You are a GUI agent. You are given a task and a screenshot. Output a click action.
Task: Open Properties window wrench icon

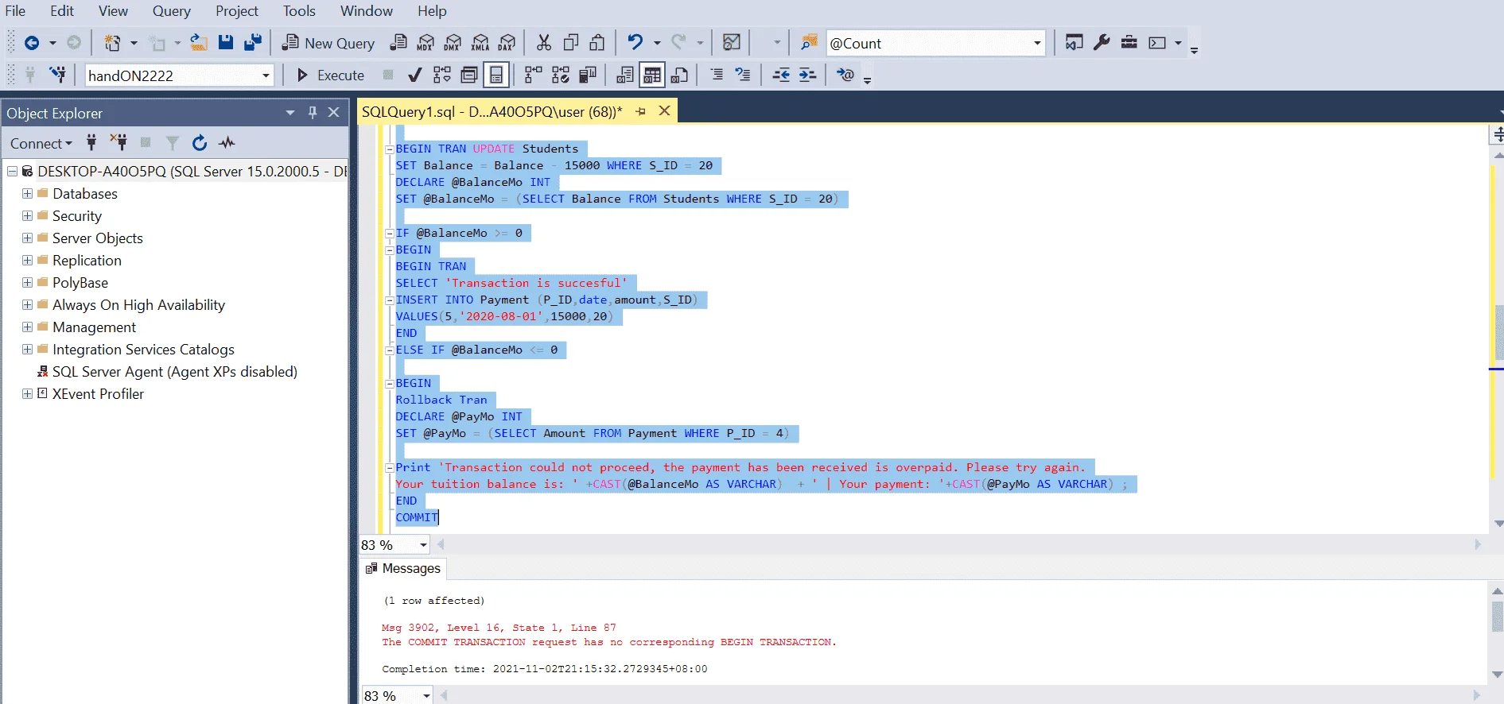pyautogui.click(x=1102, y=43)
